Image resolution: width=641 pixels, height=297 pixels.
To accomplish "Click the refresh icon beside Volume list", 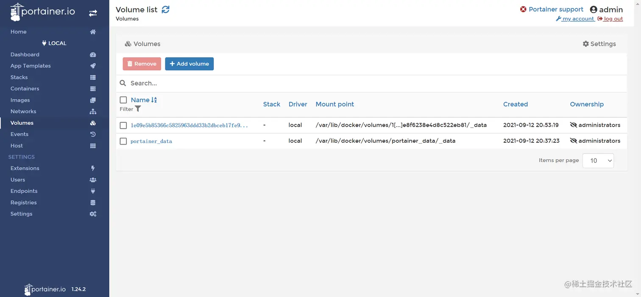I will (165, 9).
